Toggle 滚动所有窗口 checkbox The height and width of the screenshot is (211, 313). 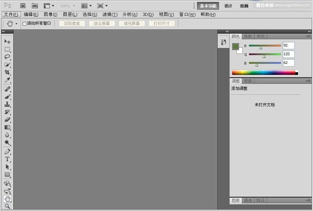coord(24,24)
